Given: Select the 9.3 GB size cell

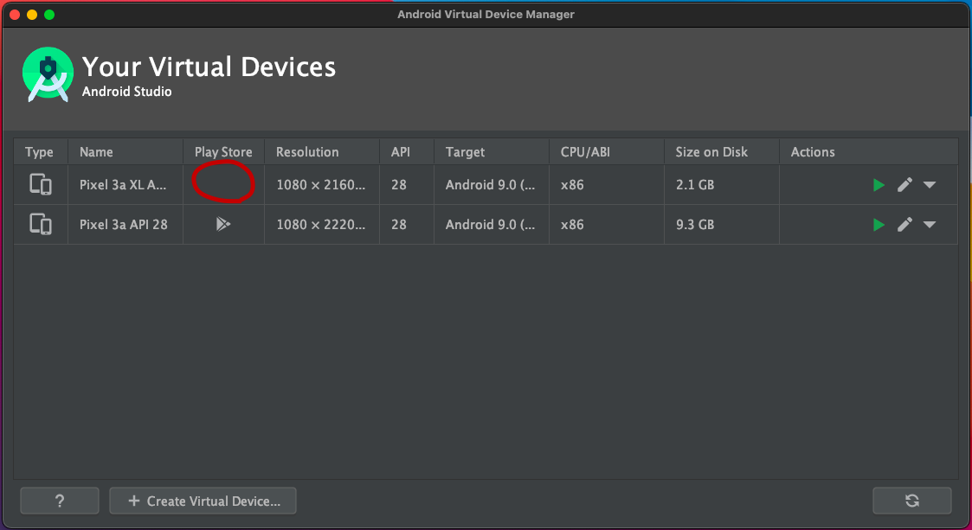Looking at the screenshot, I should click(695, 224).
